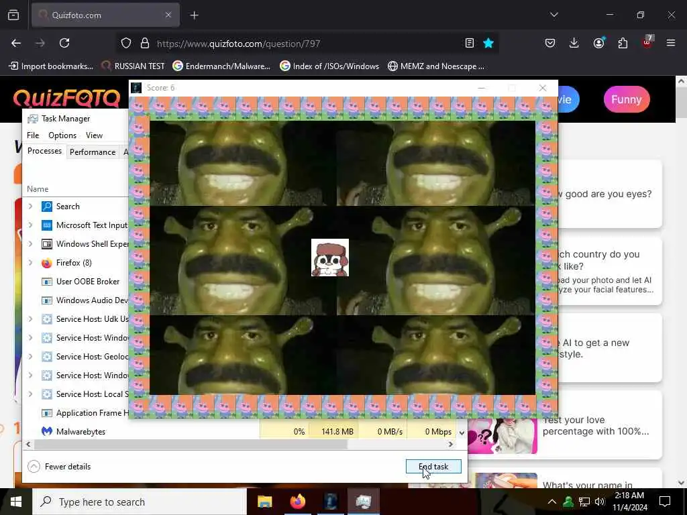Click the End task button
Viewport: 687px width, 515px height.
coord(433,467)
